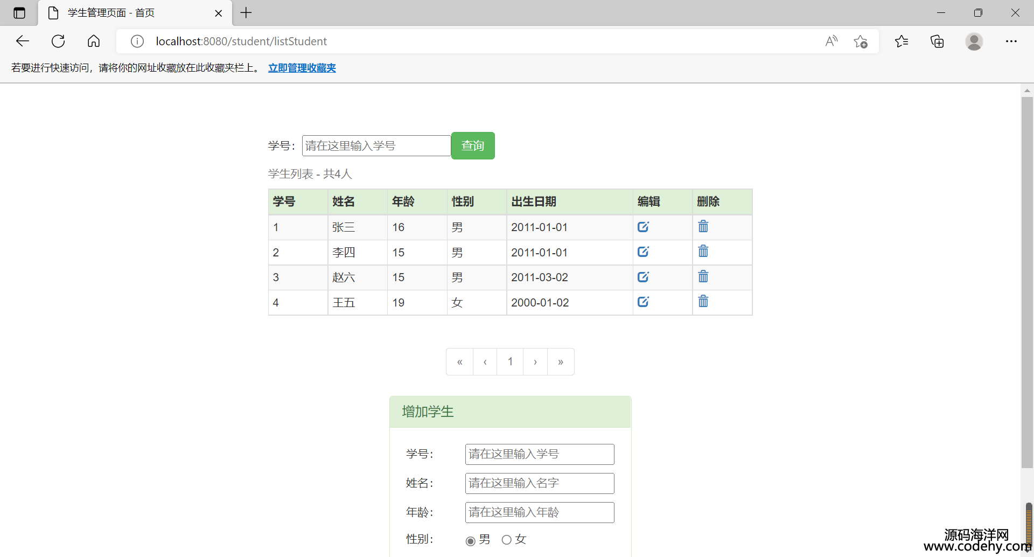Open the browser settings and more menu
Viewport: 1034px width, 557px height.
click(1011, 41)
